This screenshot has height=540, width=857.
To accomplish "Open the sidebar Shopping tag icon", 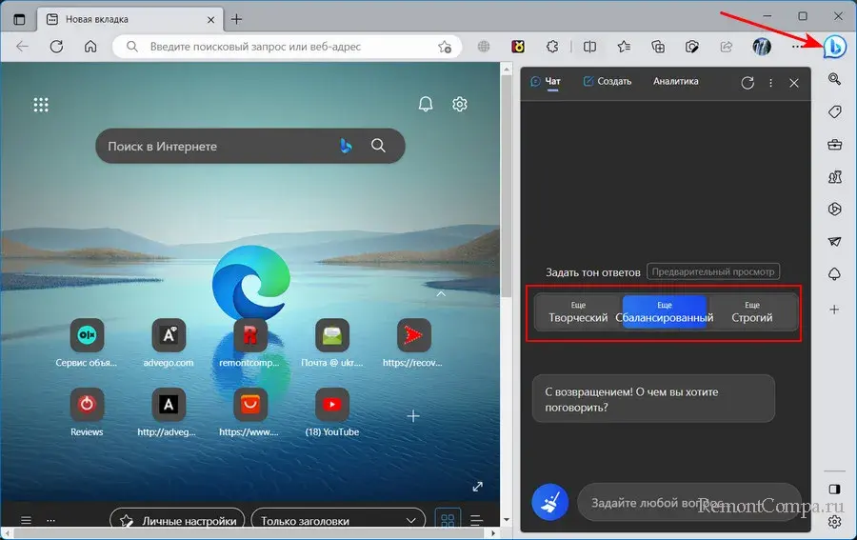I will tap(834, 112).
